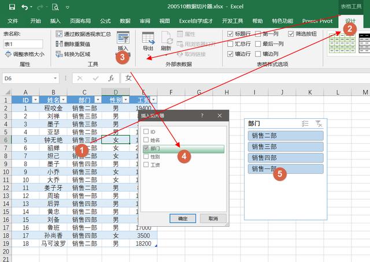Open the 性别 column filter dropdown

[126, 100]
